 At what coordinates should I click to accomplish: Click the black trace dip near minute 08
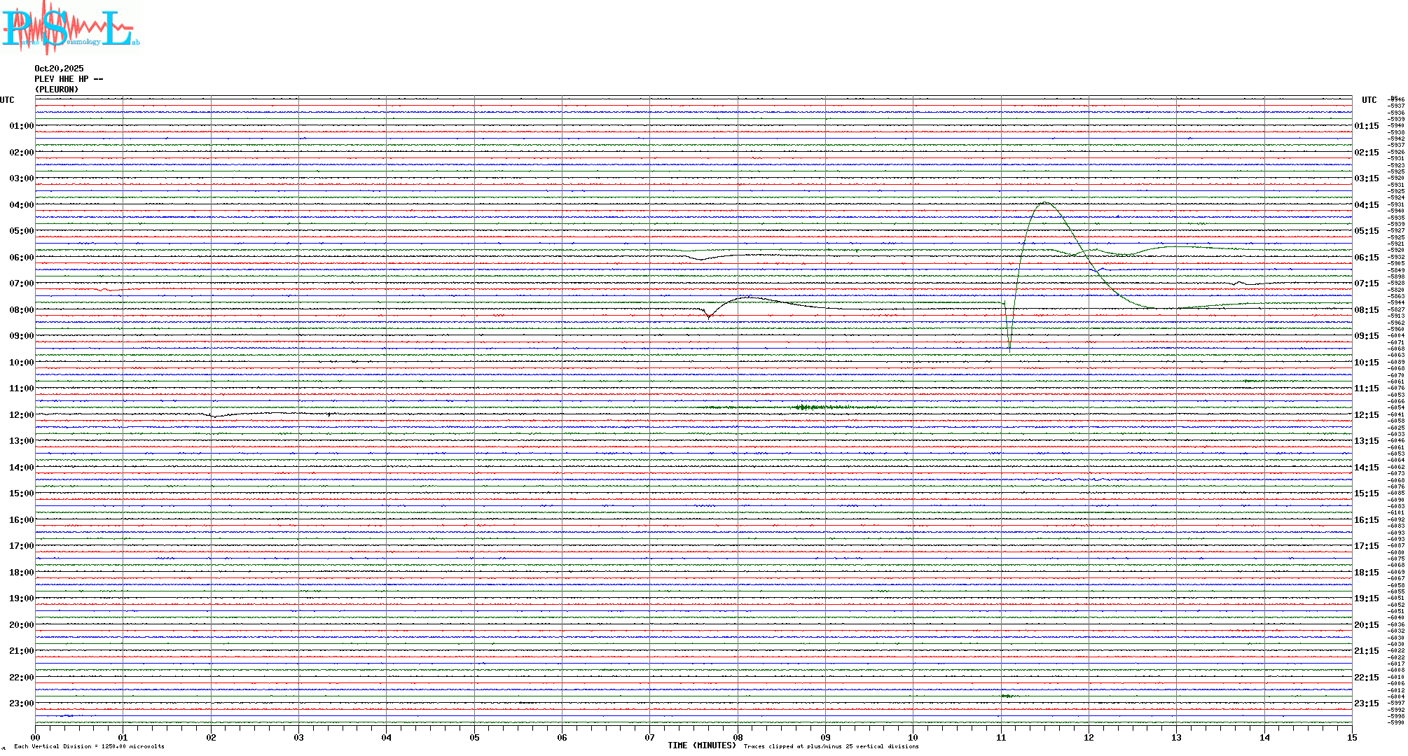[x=709, y=316]
